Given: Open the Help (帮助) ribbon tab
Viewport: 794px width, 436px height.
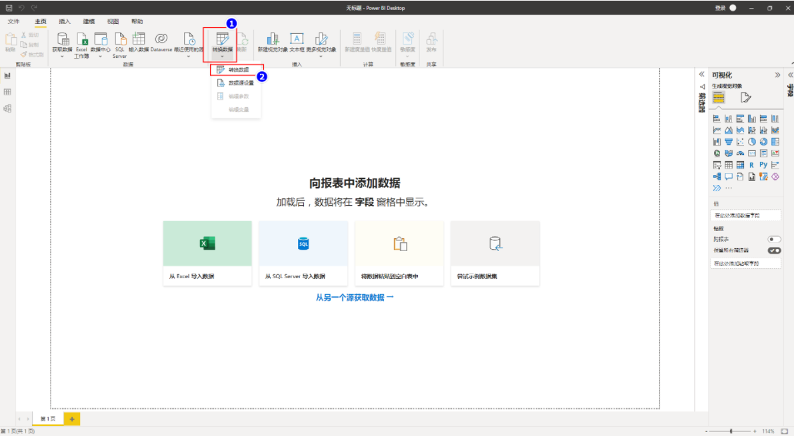Looking at the screenshot, I should coord(137,22).
